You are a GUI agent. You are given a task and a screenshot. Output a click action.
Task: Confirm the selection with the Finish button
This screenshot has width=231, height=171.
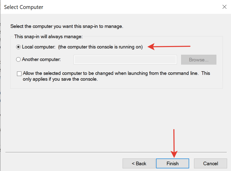tap(173, 164)
